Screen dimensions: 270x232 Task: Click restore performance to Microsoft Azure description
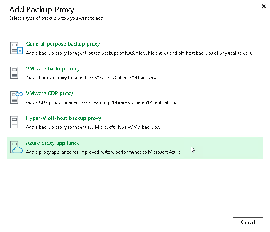coord(104,152)
